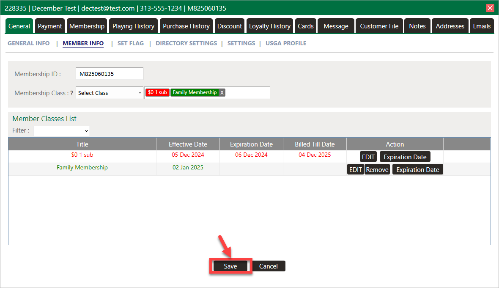The height and width of the screenshot is (288, 499).
Task: Go to the Loyalty History tab
Action: [x=269, y=26]
